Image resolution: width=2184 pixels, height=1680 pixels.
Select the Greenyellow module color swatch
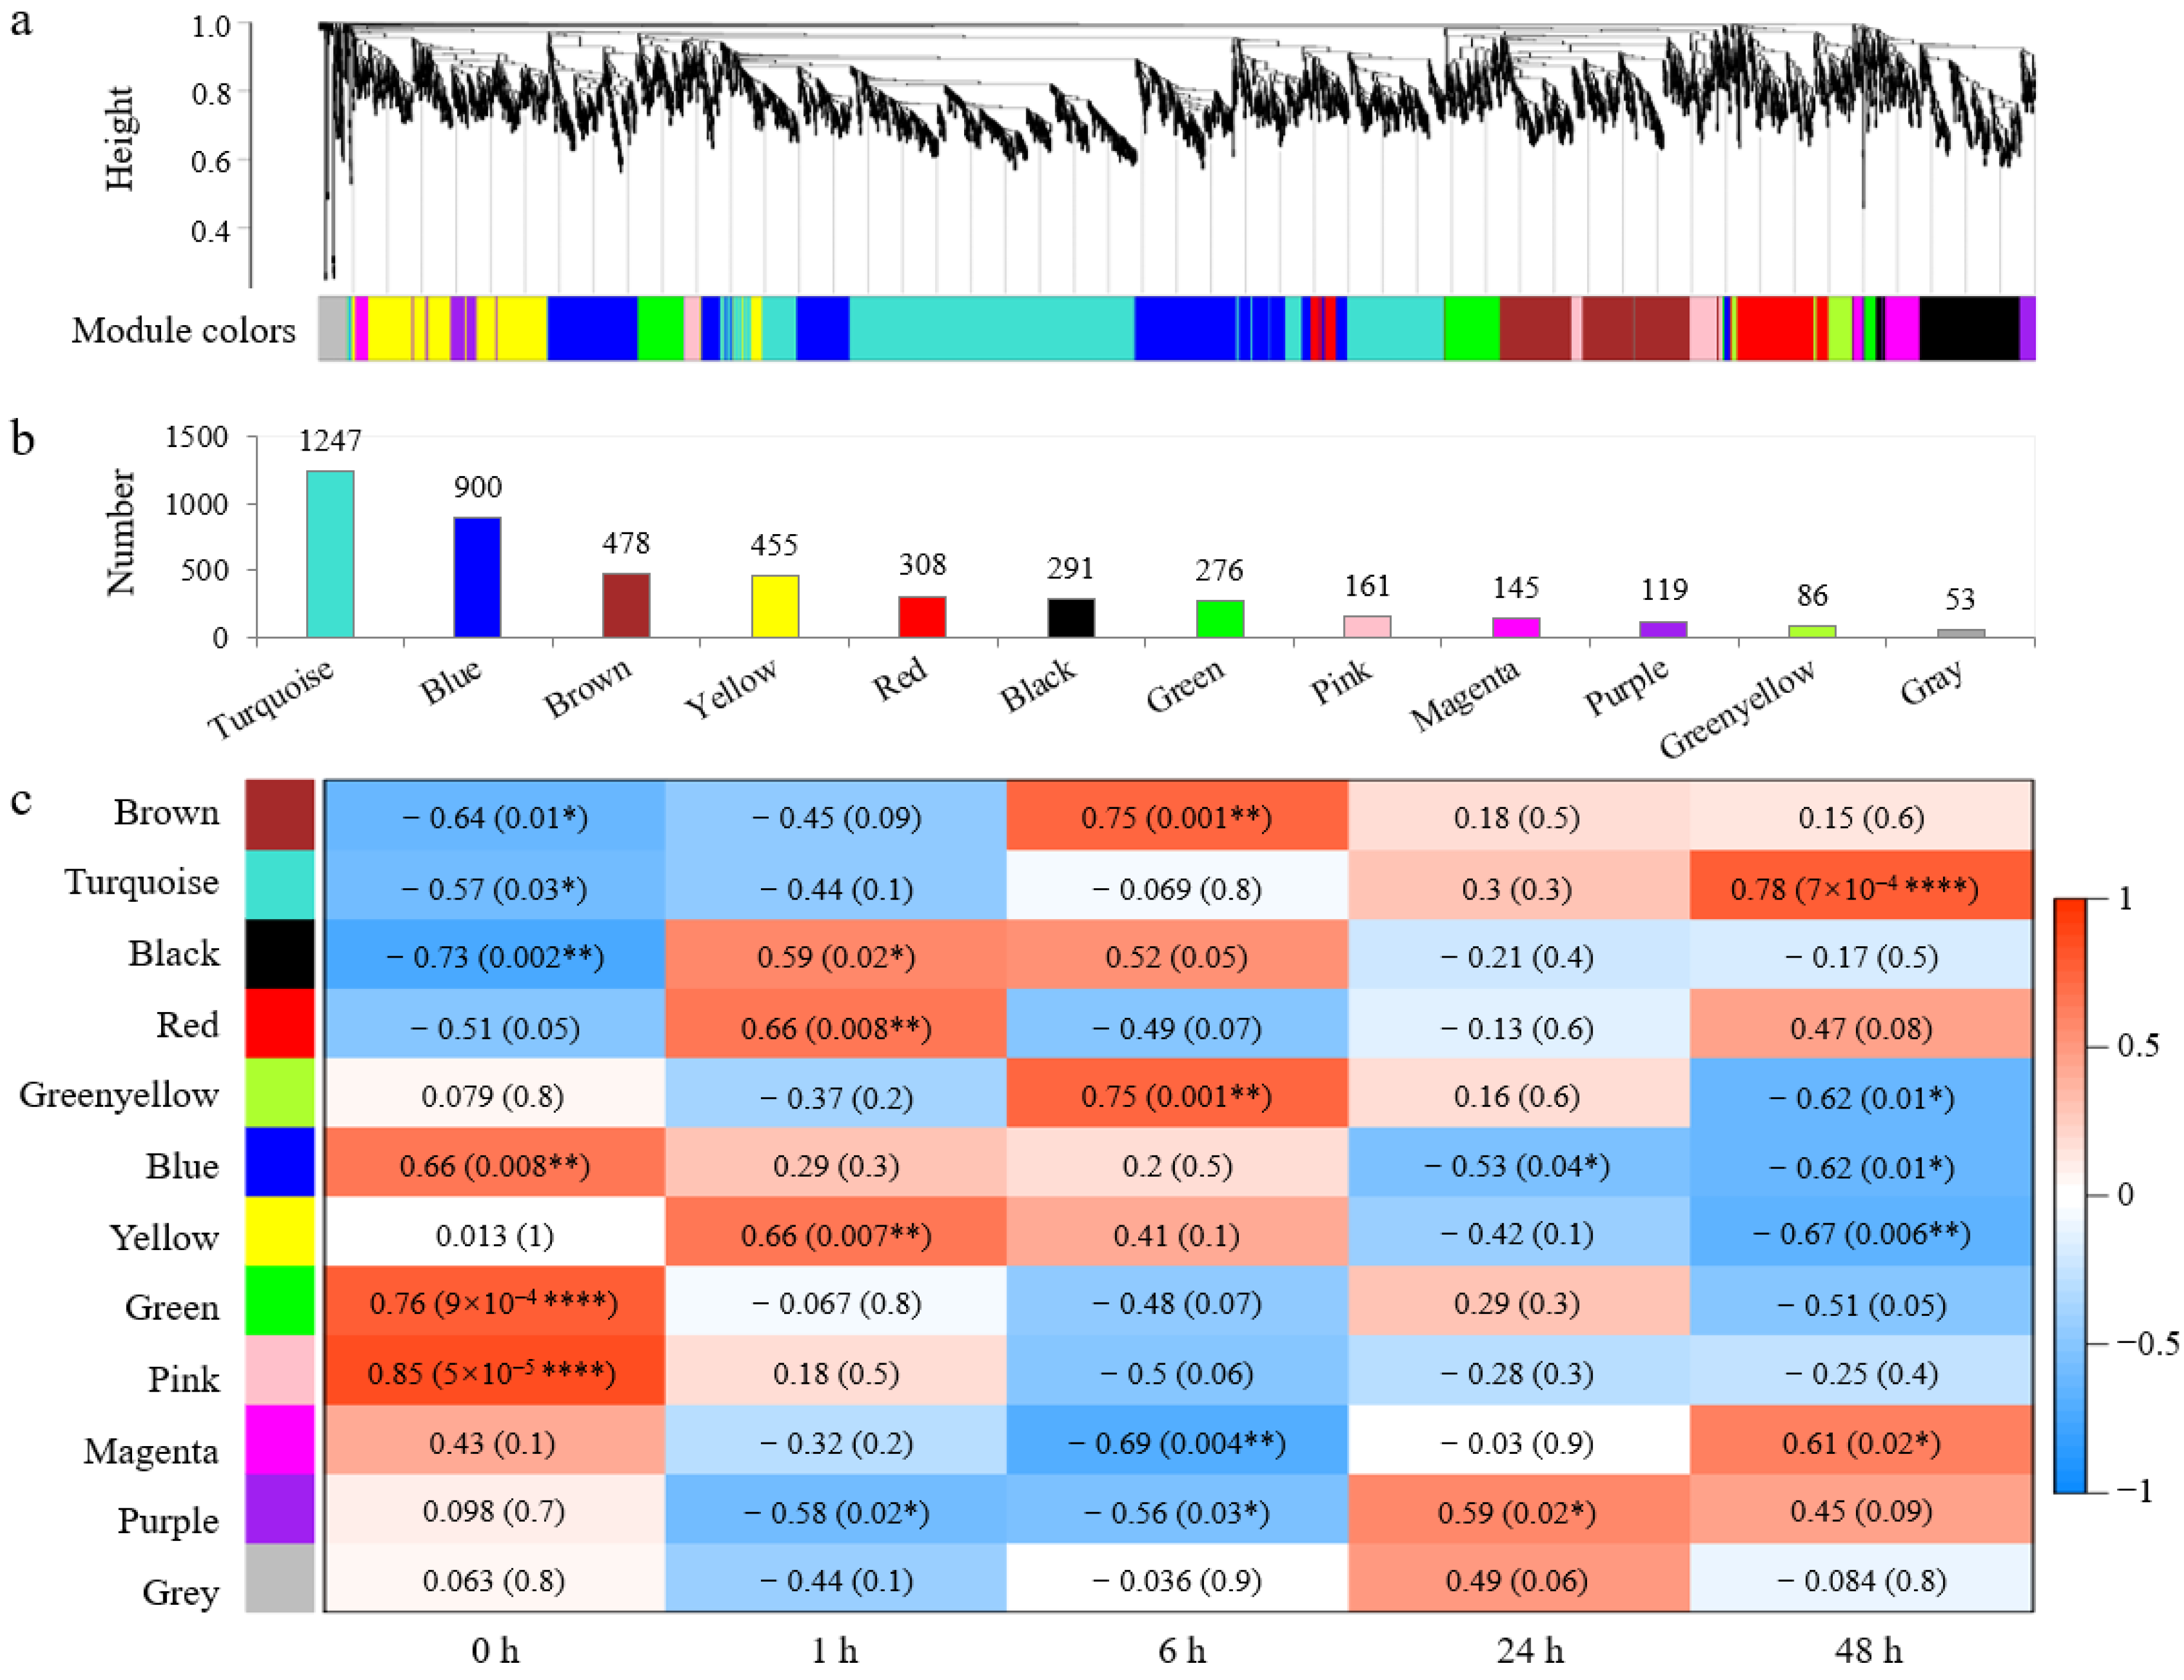click(280, 1093)
